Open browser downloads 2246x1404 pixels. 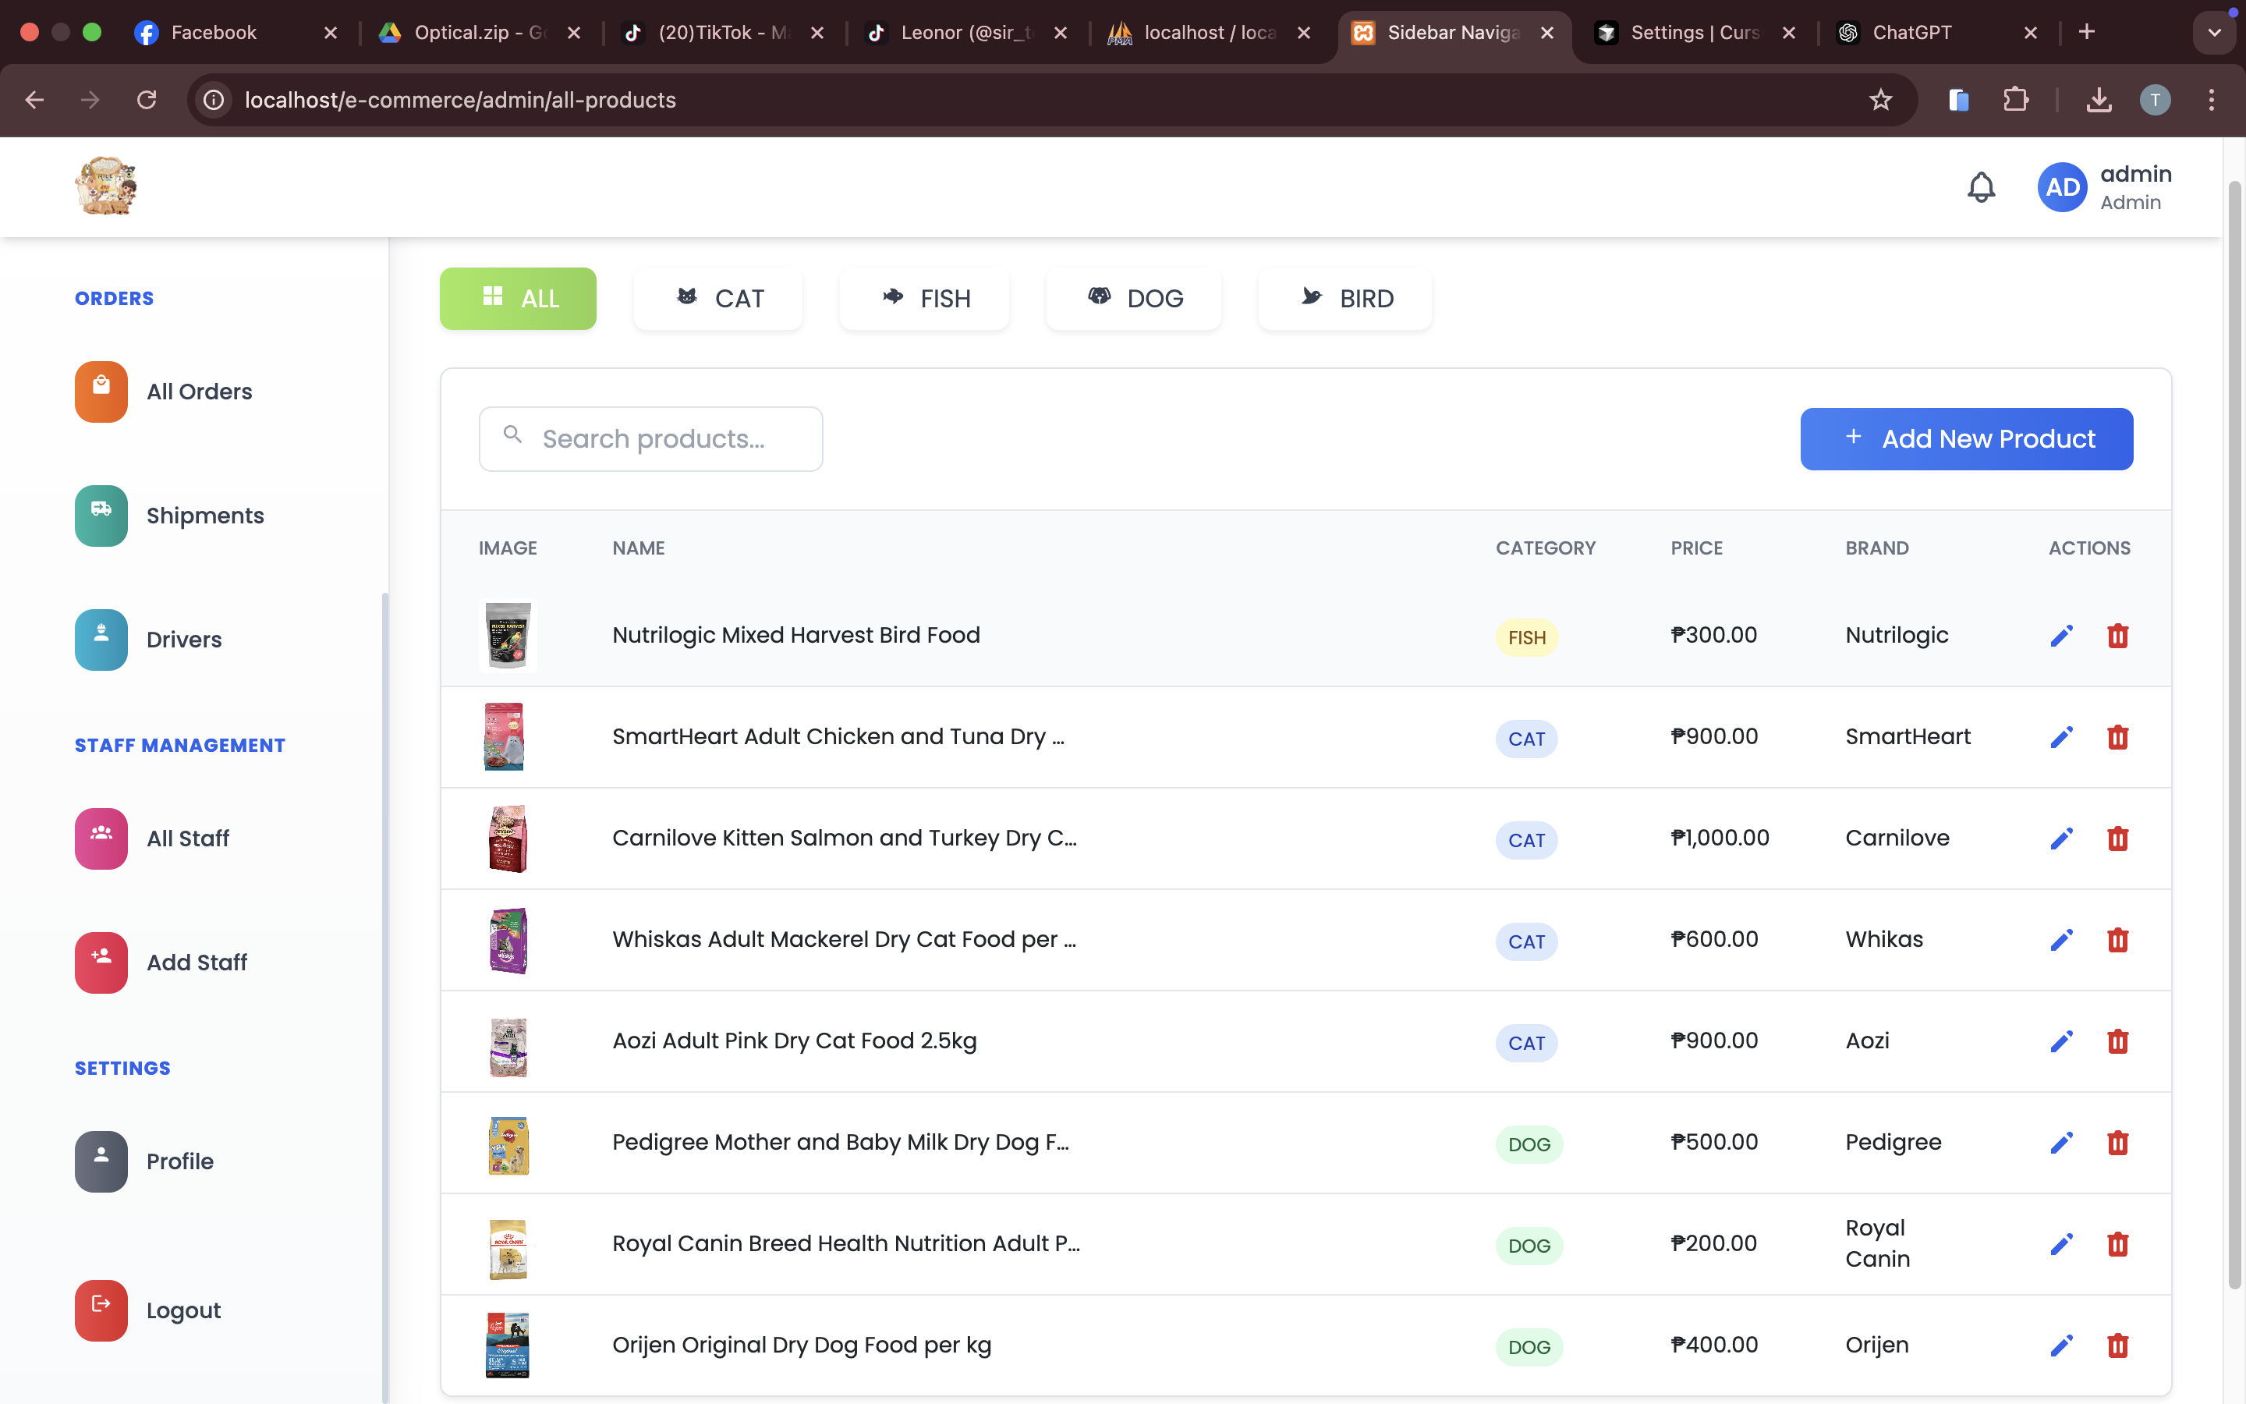tap(2099, 99)
